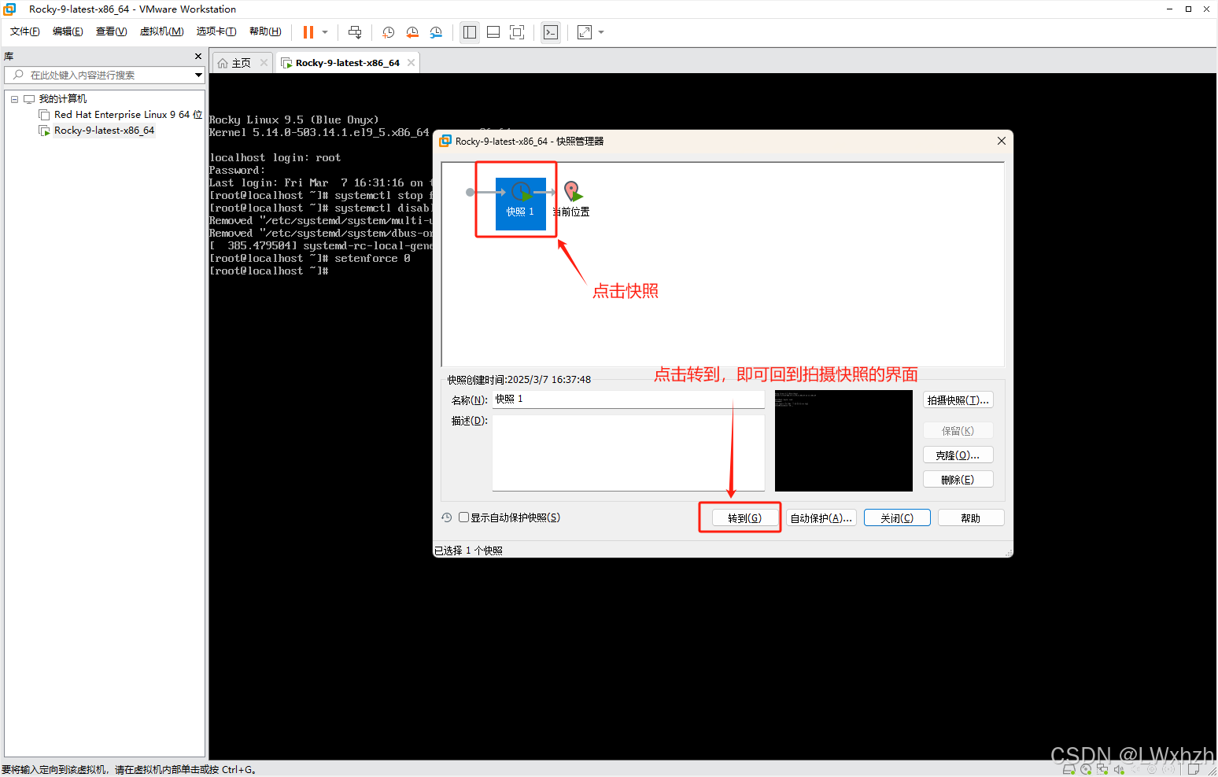Open the 文件(F) menu
Image resolution: width=1218 pixels, height=777 pixels.
point(25,31)
